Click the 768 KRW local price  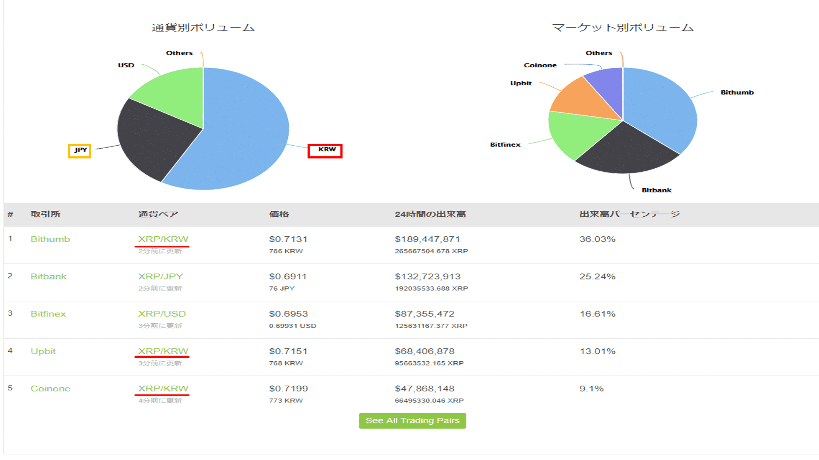286,363
